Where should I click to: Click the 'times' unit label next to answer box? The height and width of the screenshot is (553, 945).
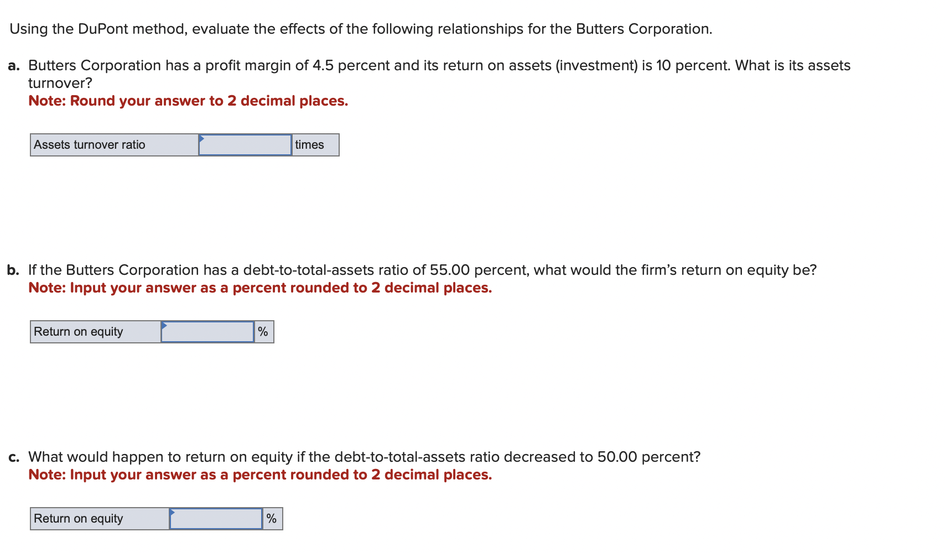pyautogui.click(x=310, y=144)
